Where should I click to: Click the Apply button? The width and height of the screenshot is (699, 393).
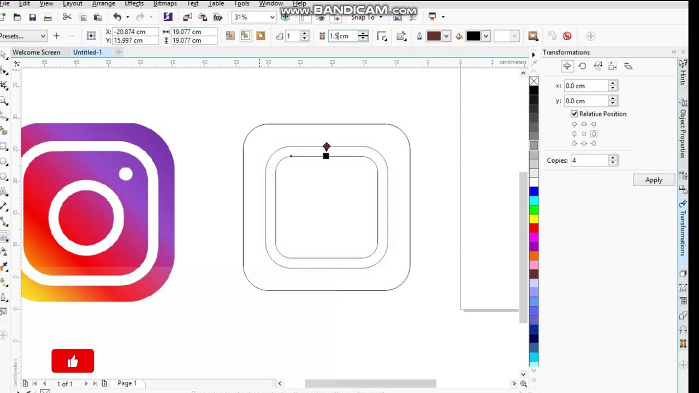[x=654, y=180]
